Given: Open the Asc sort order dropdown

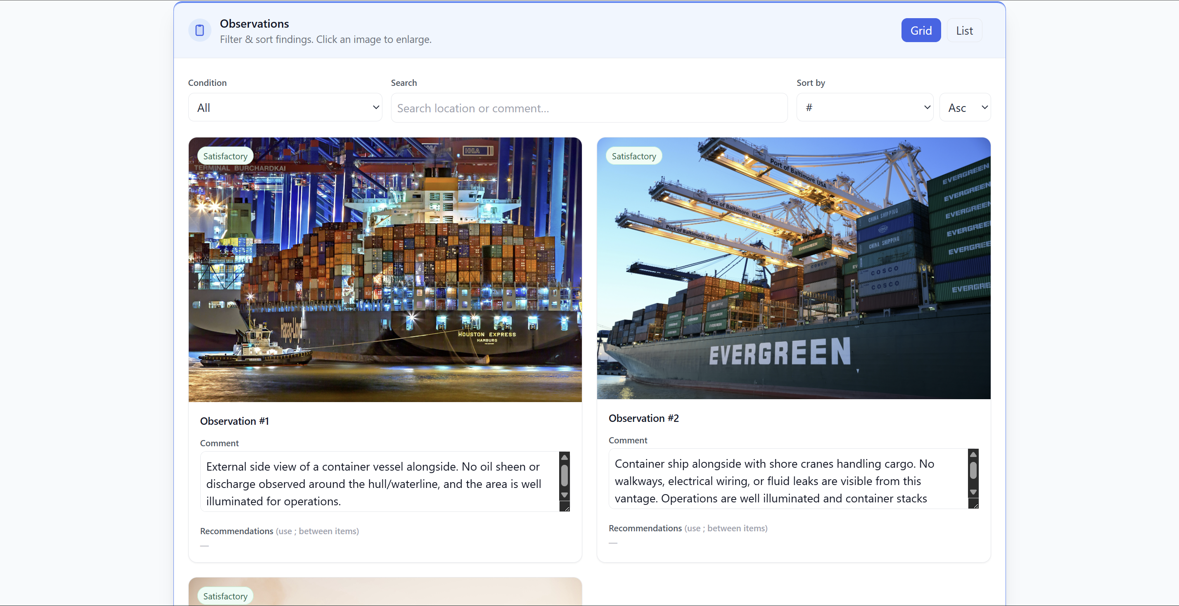Looking at the screenshot, I should (x=965, y=107).
